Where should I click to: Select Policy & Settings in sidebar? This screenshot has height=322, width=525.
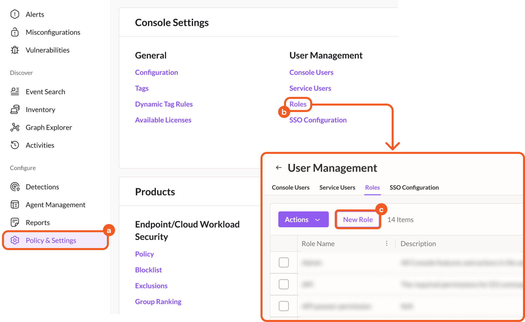(x=51, y=240)
